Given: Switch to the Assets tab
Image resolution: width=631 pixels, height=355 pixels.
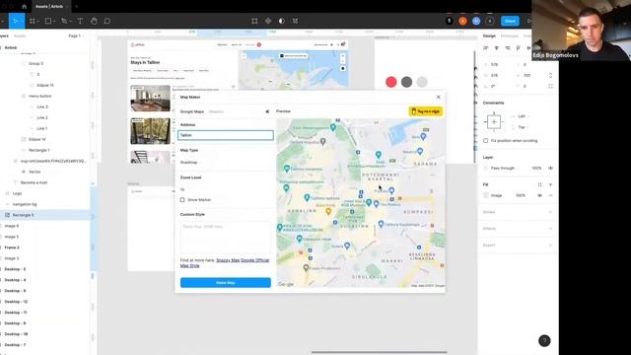Looking at the screenshot, I should pyautogui.click(x=20, y=35).
